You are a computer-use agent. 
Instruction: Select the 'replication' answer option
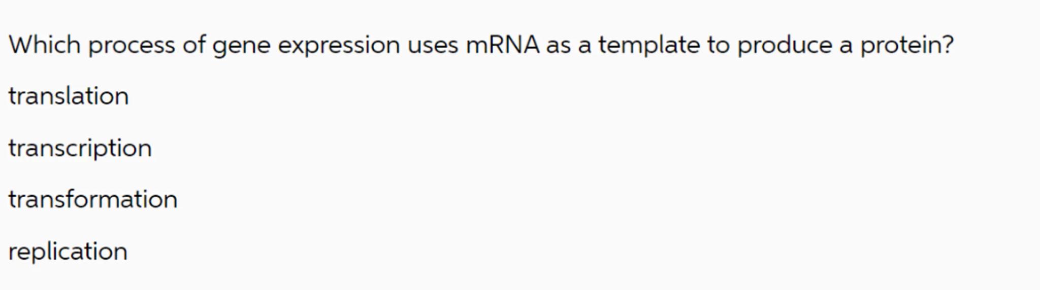coord(68,251)
